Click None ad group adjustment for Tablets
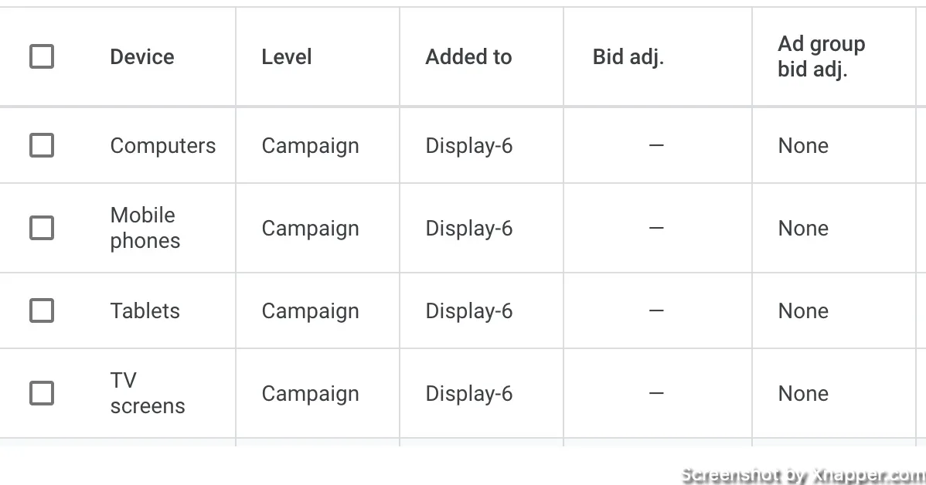 pyautogui.click(x=803, y=311)
